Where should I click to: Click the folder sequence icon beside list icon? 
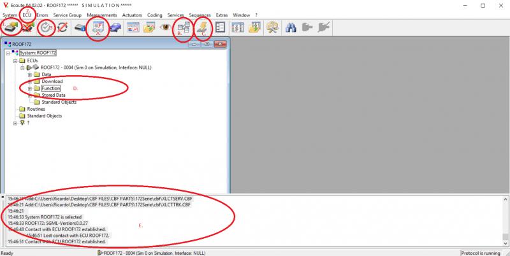254,27
